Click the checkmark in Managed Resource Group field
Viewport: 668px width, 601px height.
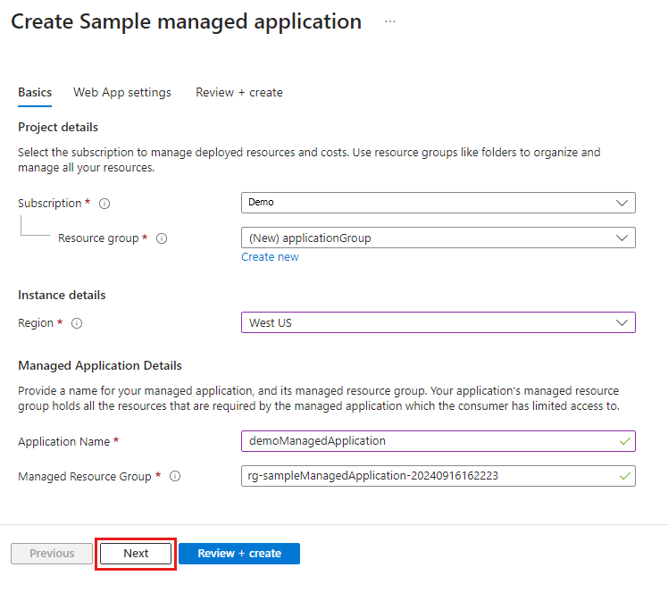(625, 476)
